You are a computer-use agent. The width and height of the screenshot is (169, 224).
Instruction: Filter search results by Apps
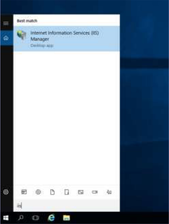point(24,192)
